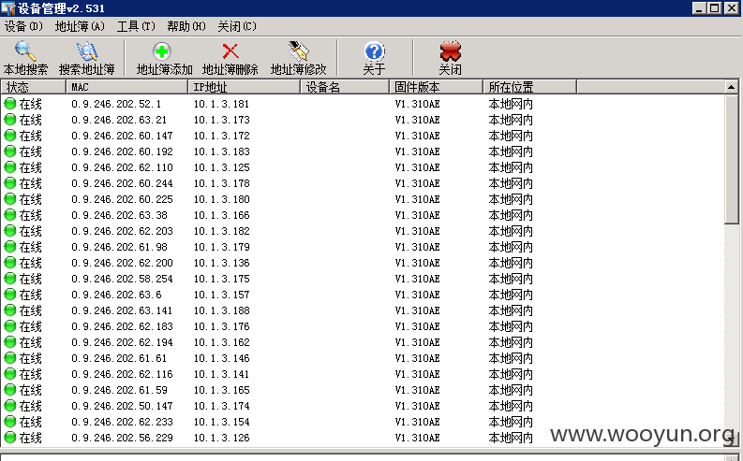Select MAC 0.9.246.202.62.233
Image resolution: width=743 pixels, height=461 pixels.
pyautogui.click(x=122, y=422)
